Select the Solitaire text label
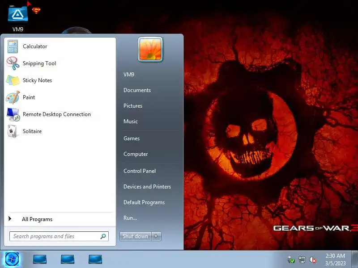 click(x=32, y=131)
